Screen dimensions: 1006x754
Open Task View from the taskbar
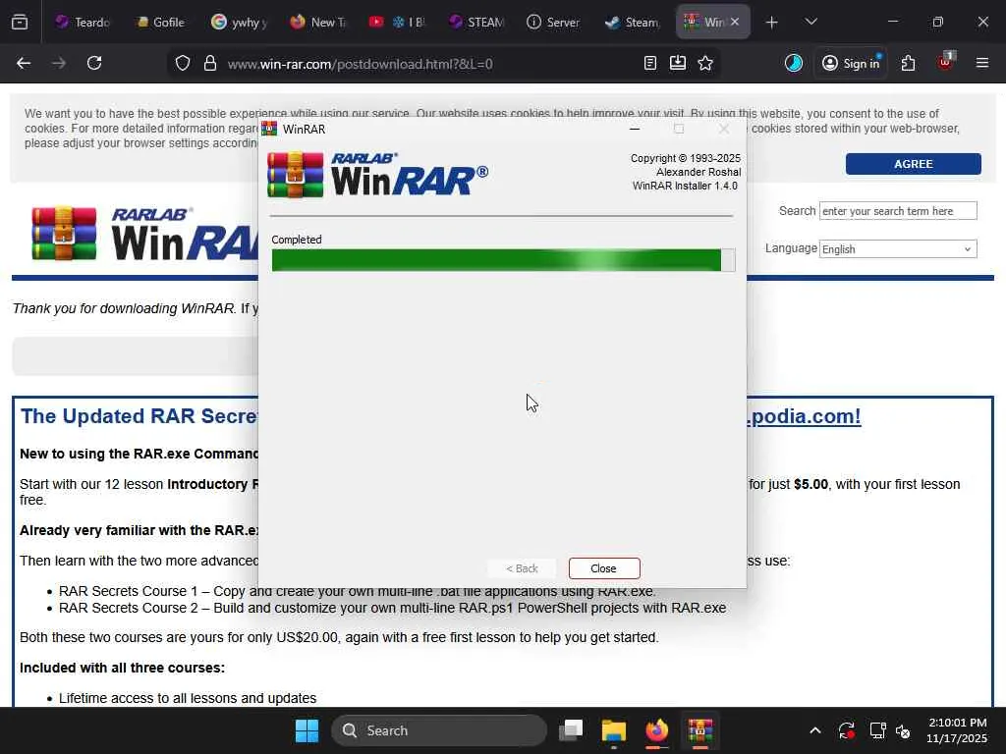click(571, 730)
